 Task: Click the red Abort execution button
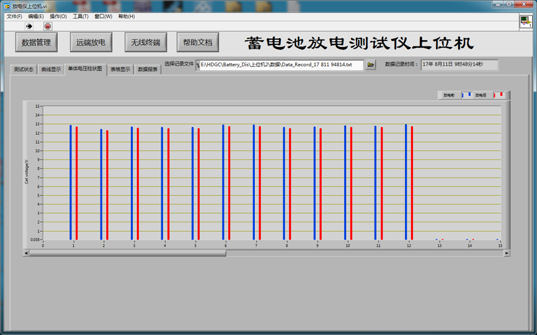(x=48, y=26)
